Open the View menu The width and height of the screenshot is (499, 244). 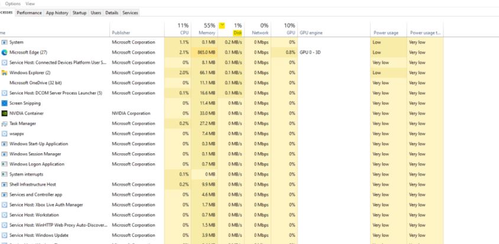tap(30, 4)
